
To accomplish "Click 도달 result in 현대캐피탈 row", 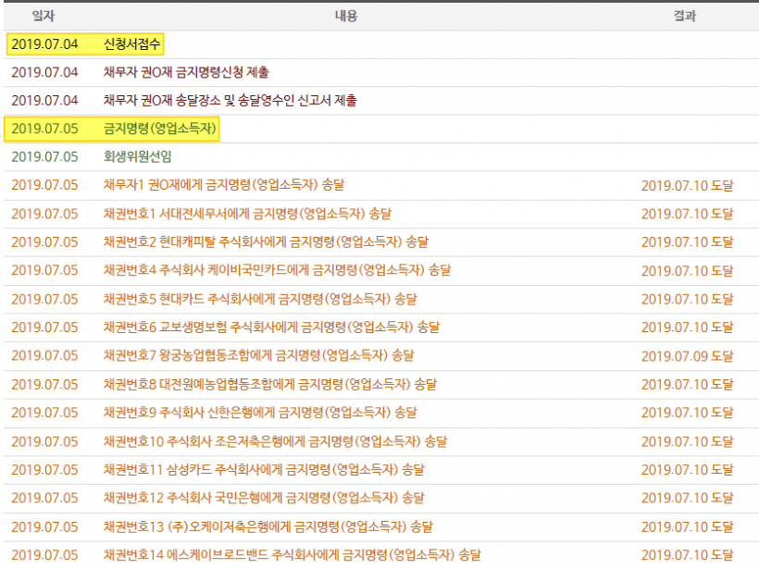I will pos(688,241).
